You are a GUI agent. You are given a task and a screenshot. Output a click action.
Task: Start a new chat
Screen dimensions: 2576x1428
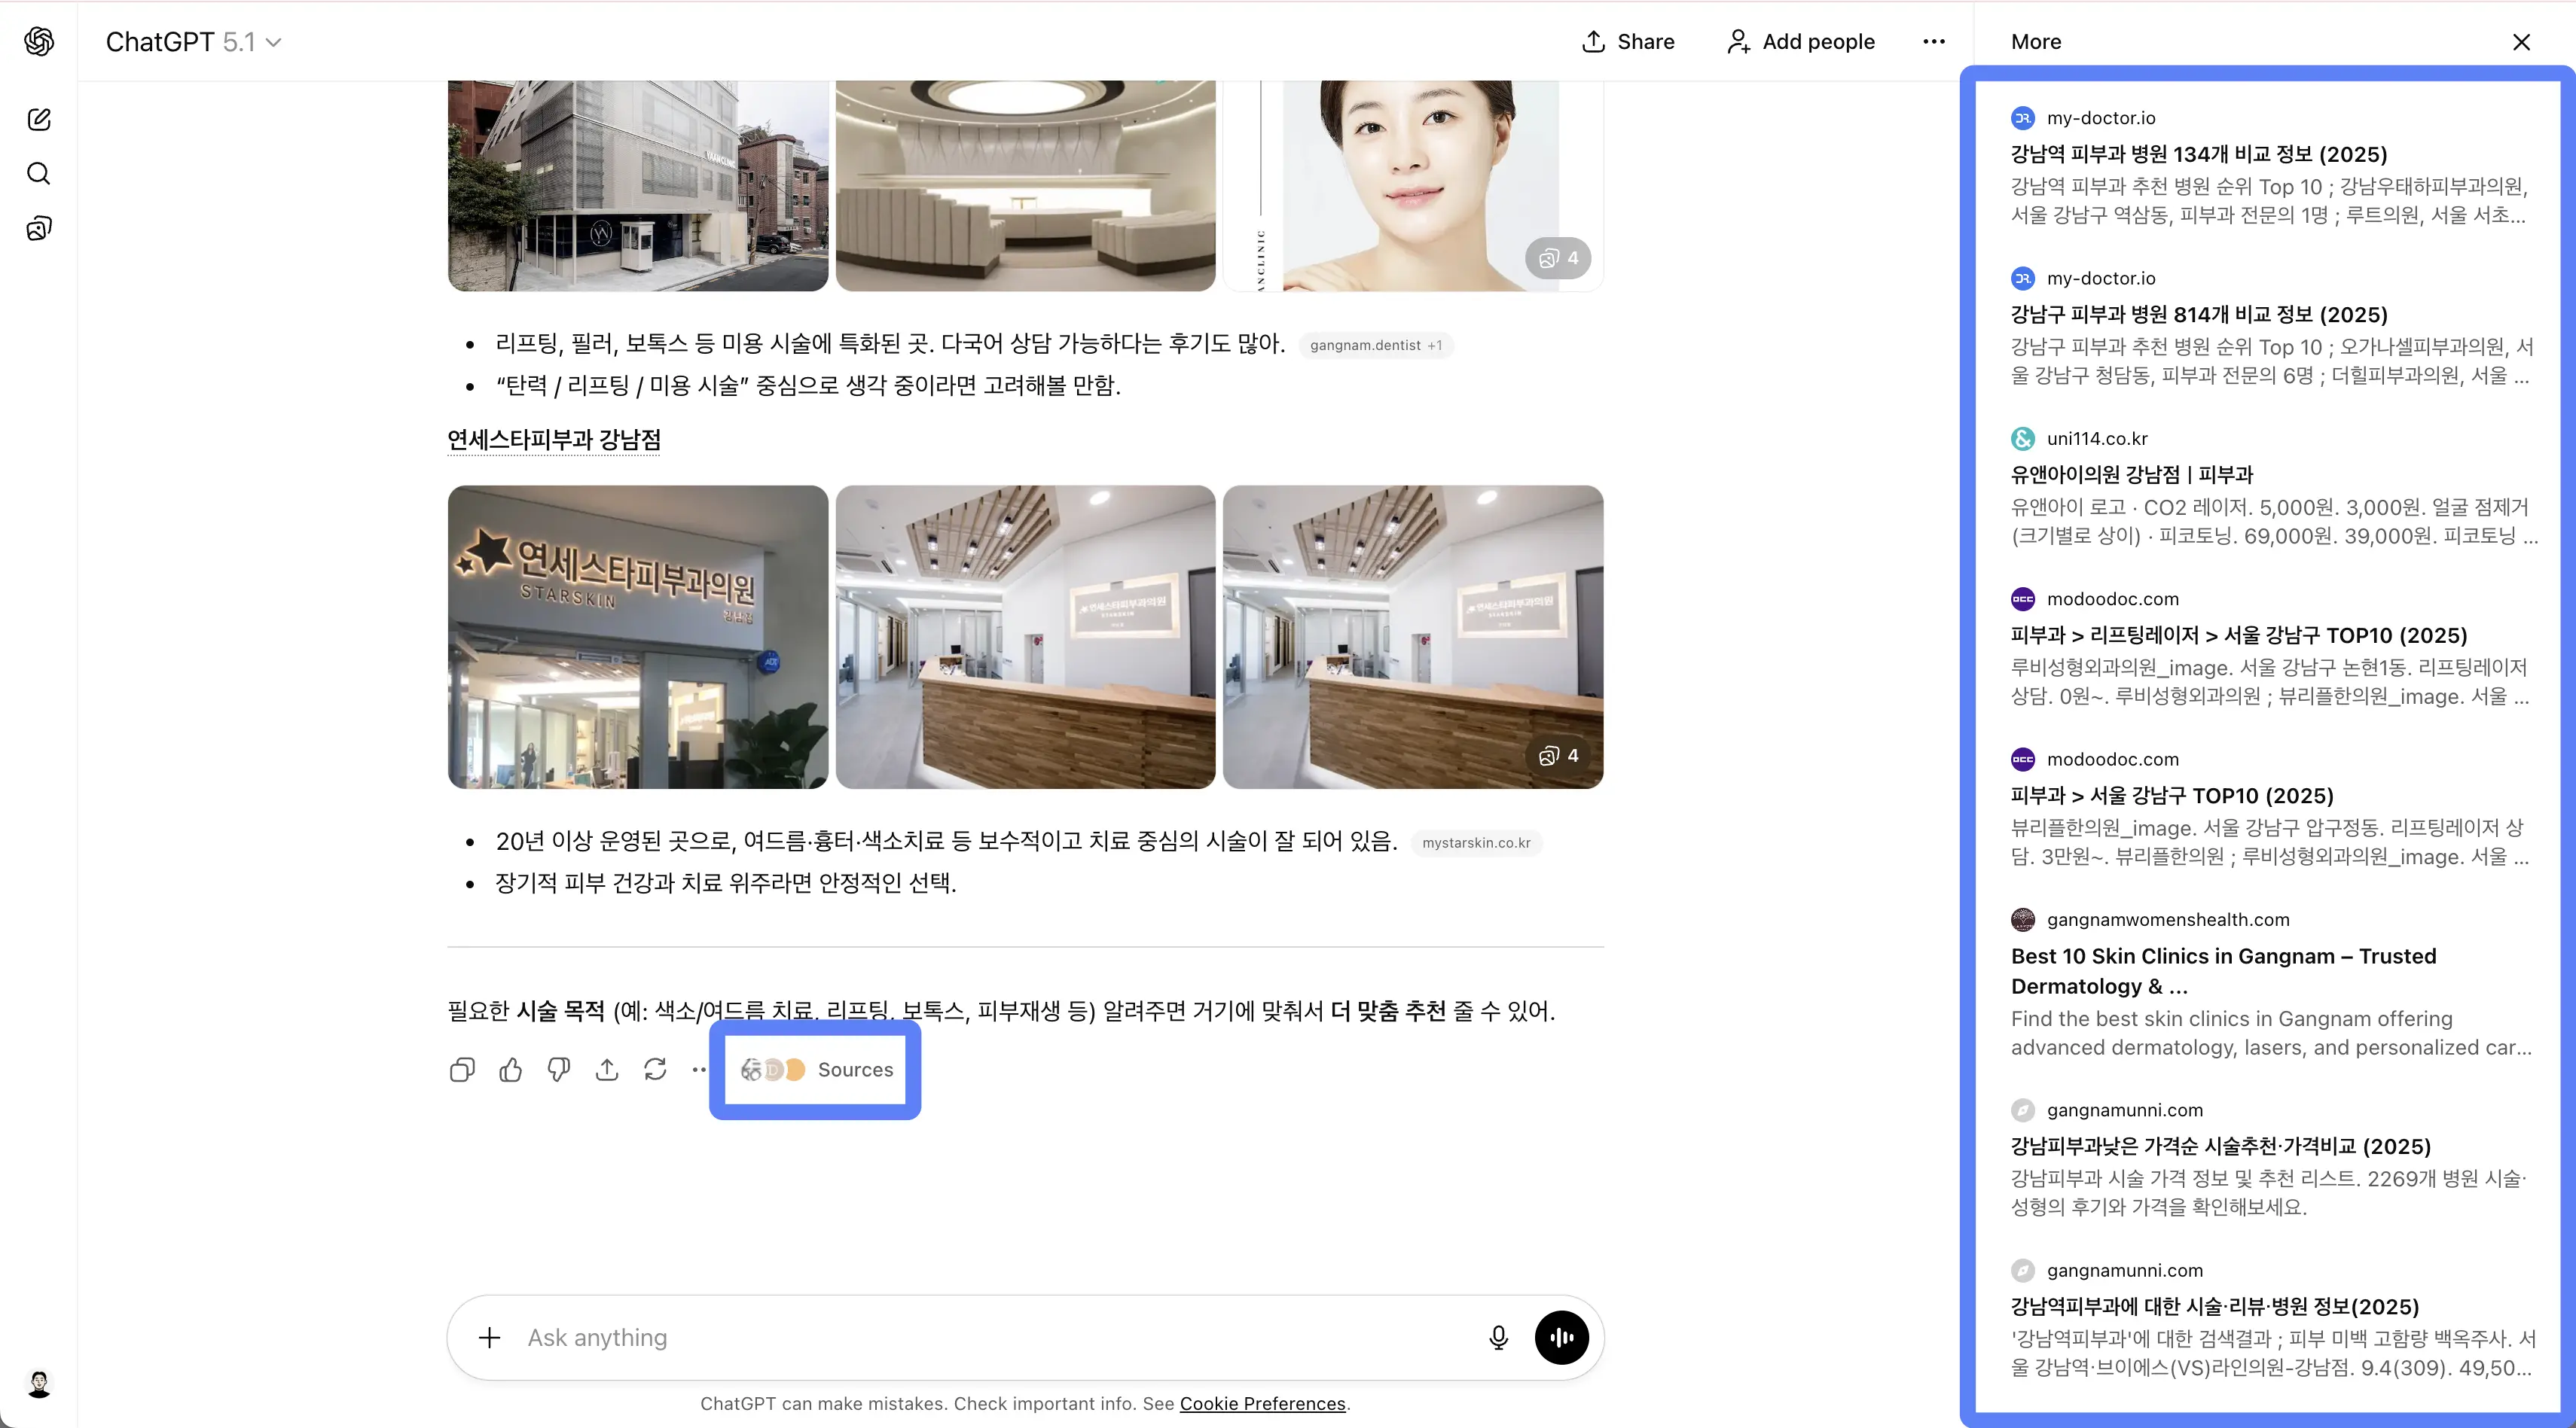39,119
